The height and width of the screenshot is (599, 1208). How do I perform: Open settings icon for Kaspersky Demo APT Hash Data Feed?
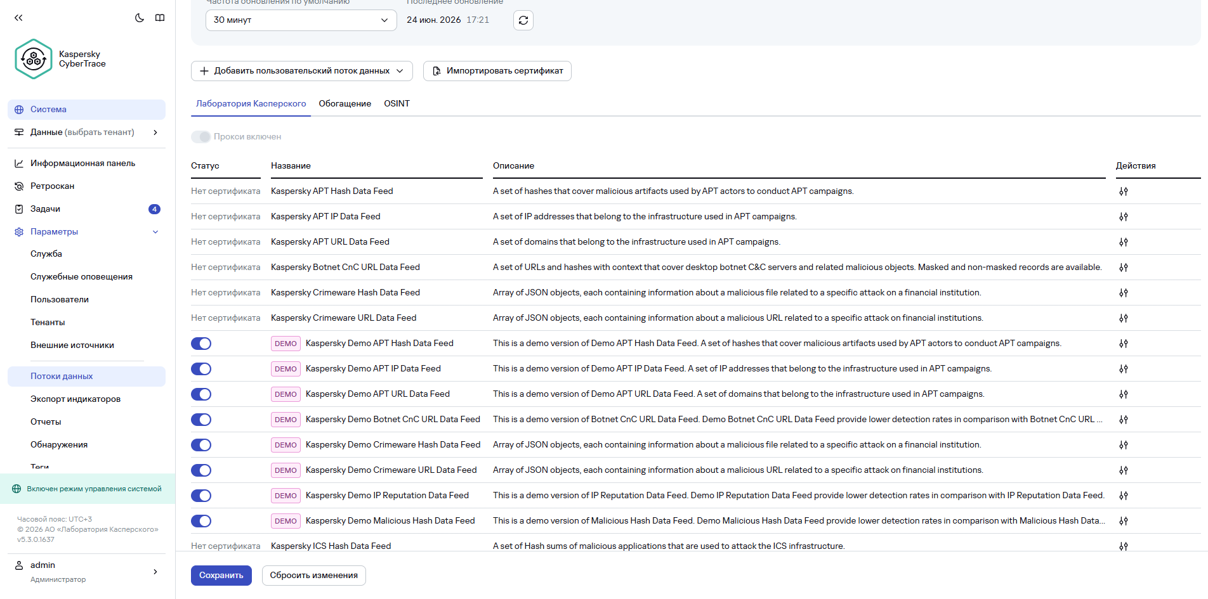pyautogui.click(x=1124, y=344)
